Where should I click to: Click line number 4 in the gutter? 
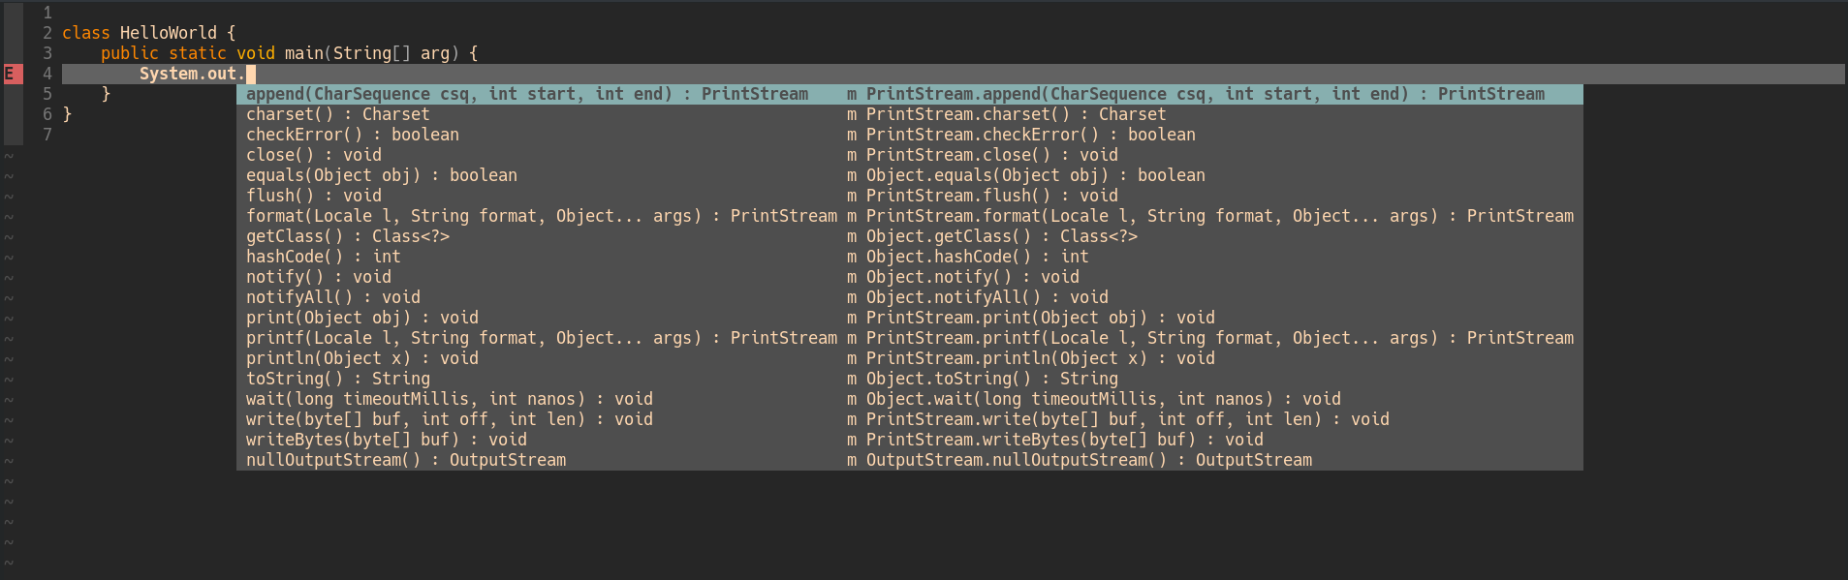click(x=47, y=73)
